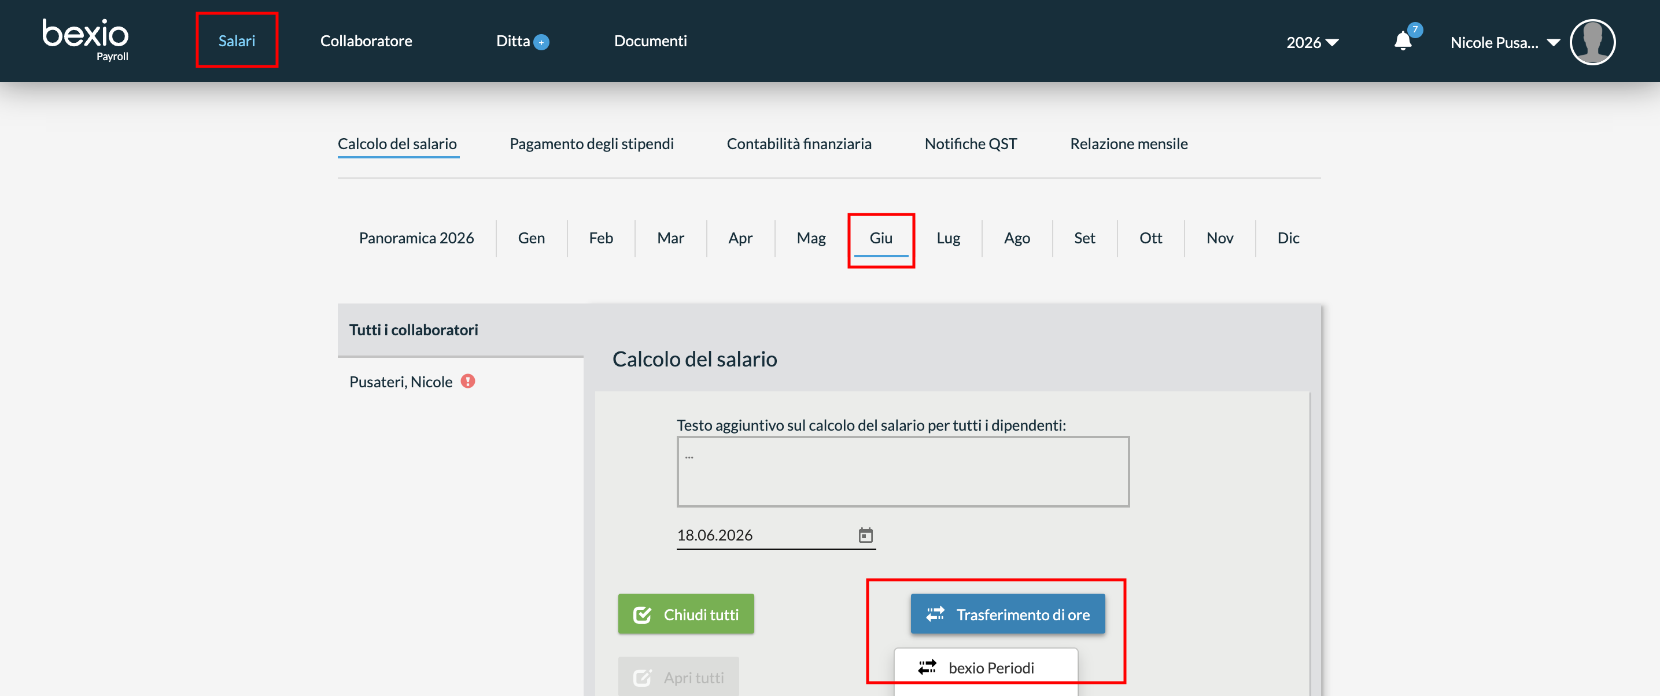Click the 18.06.2026 date field
1660x696 pixels.
pos(776,535)
